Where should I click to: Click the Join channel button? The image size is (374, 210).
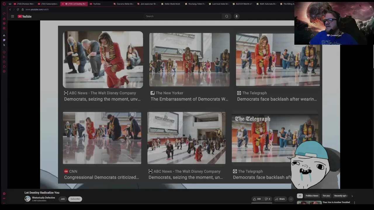pos(63,199)
